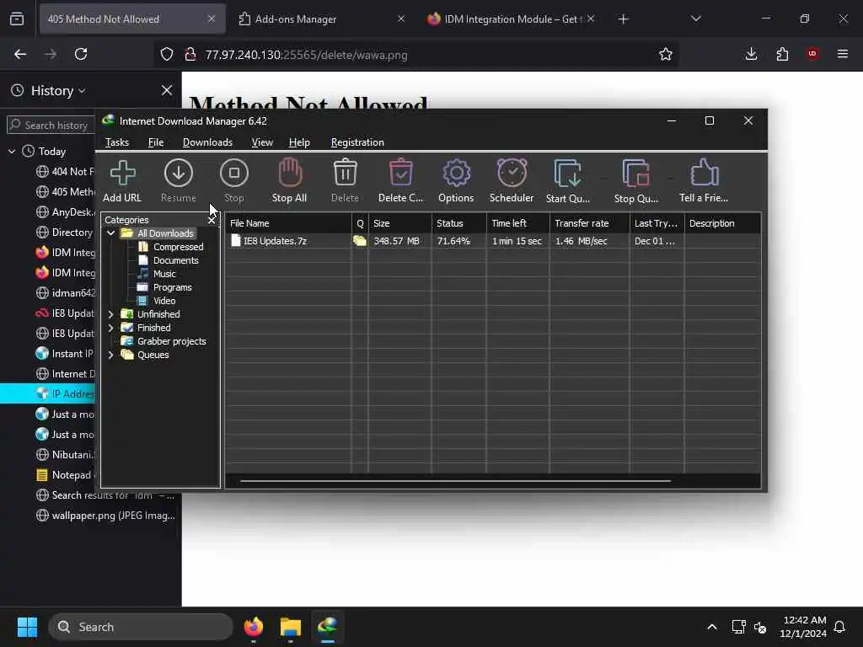The image size is (863, 647).
Task: Select IE8 Updates.7z download row
Action: pyautogui.click(x=492, y=241)
